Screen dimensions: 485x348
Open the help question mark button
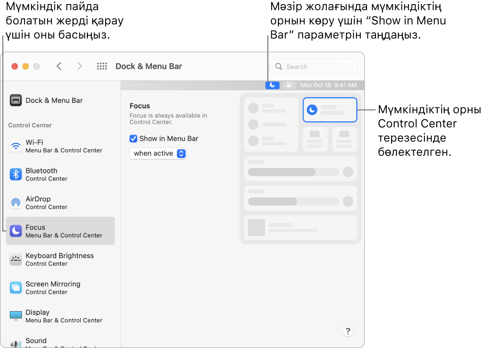point(347,331)
